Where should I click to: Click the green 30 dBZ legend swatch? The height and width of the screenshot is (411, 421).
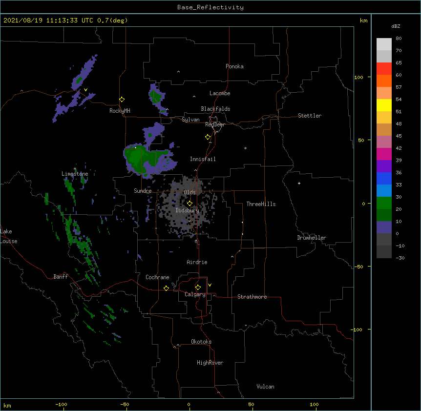[384, 203]
